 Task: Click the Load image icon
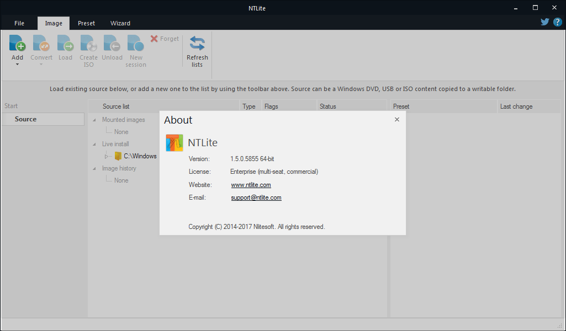tap(65, 44)
